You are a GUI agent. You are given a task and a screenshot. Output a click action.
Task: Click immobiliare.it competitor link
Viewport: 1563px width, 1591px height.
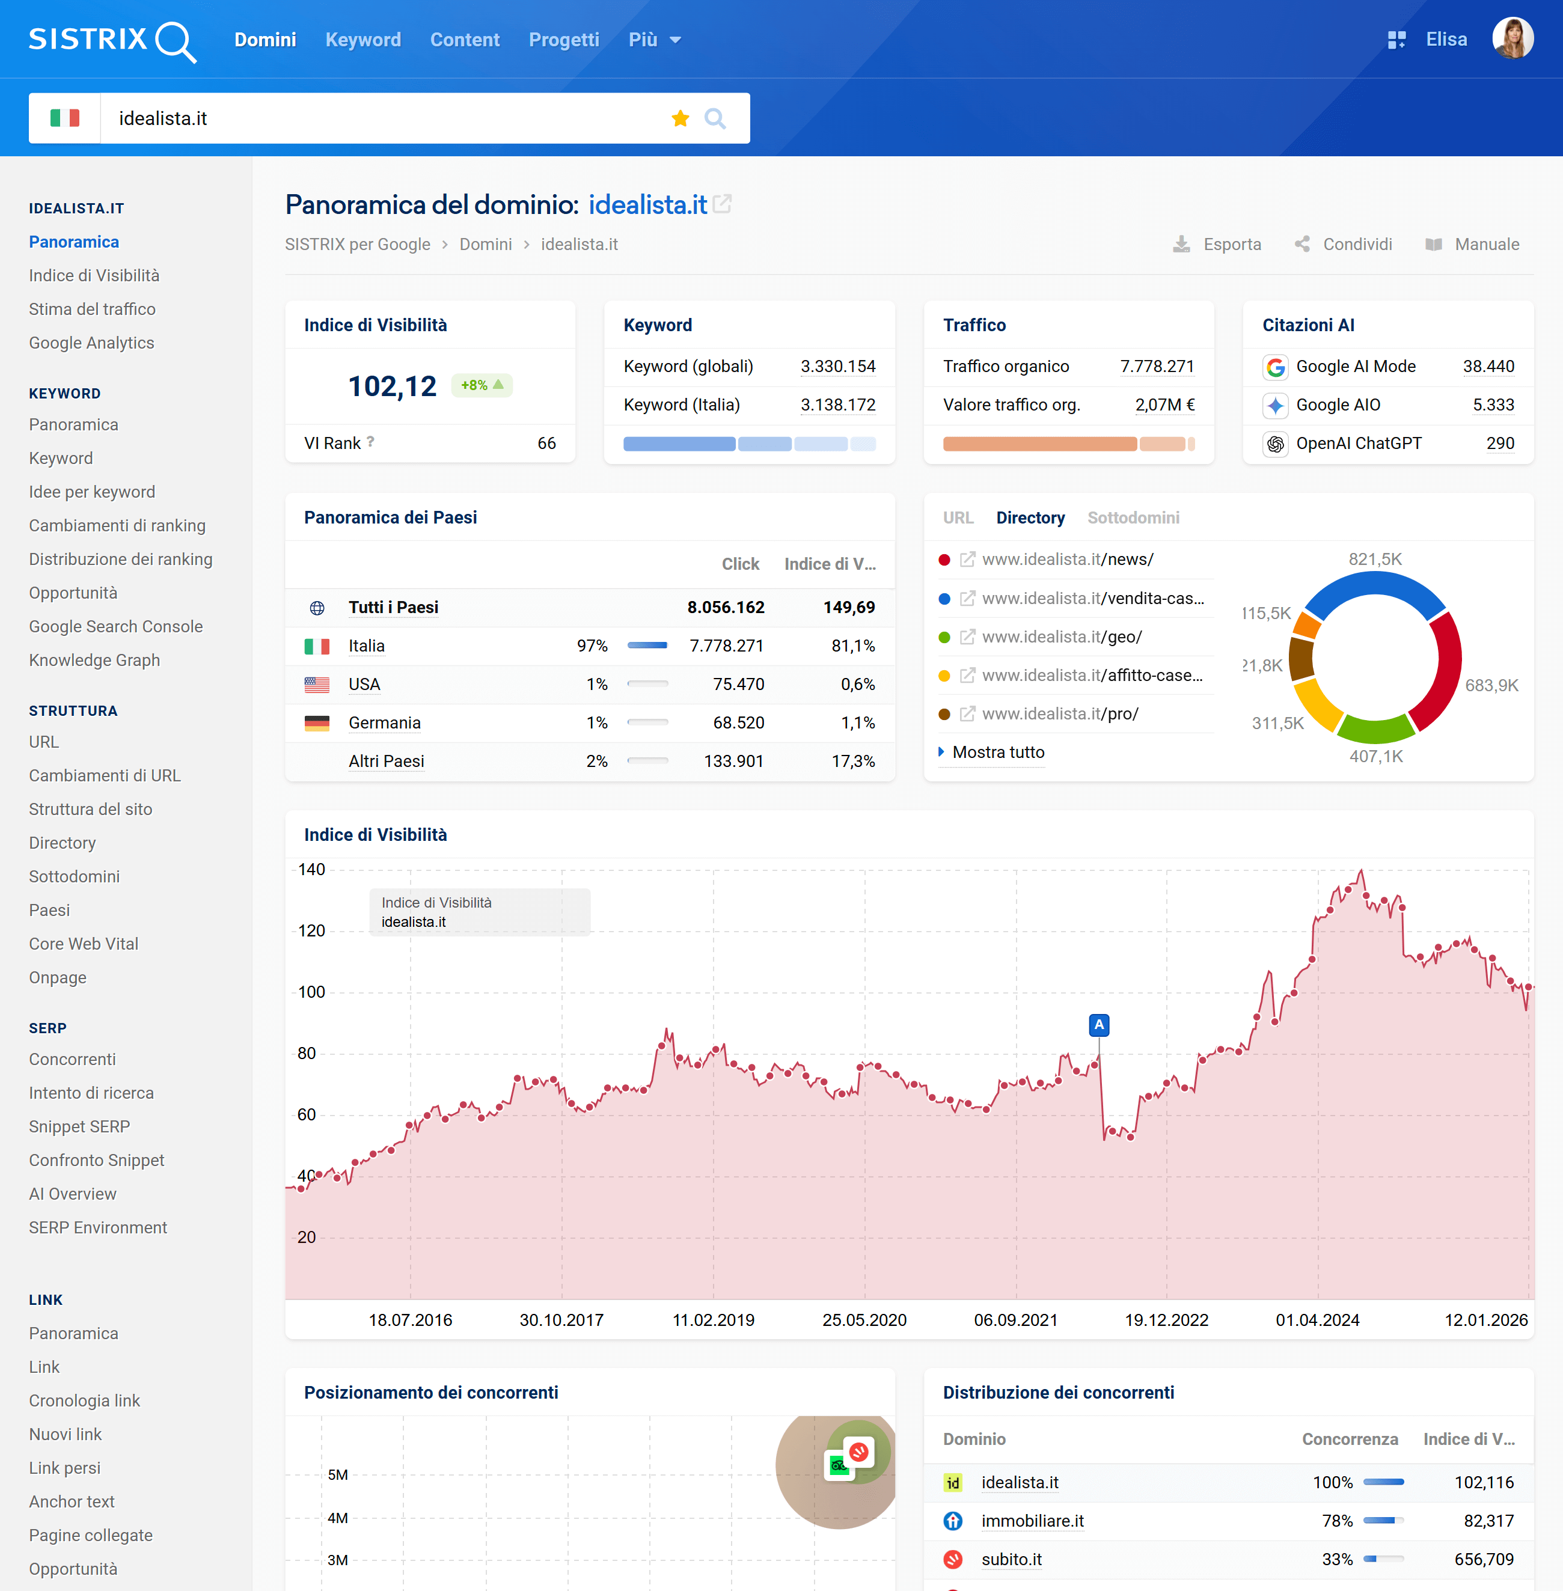[1032, 1521]
